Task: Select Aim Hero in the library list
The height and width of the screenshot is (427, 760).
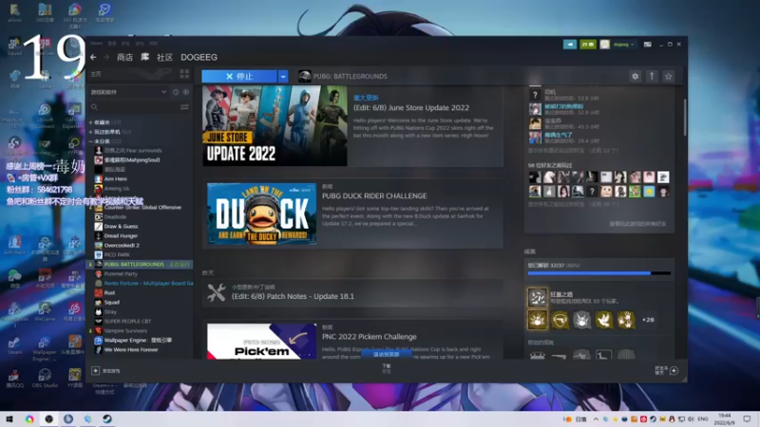Action: (x=115, y=178)
